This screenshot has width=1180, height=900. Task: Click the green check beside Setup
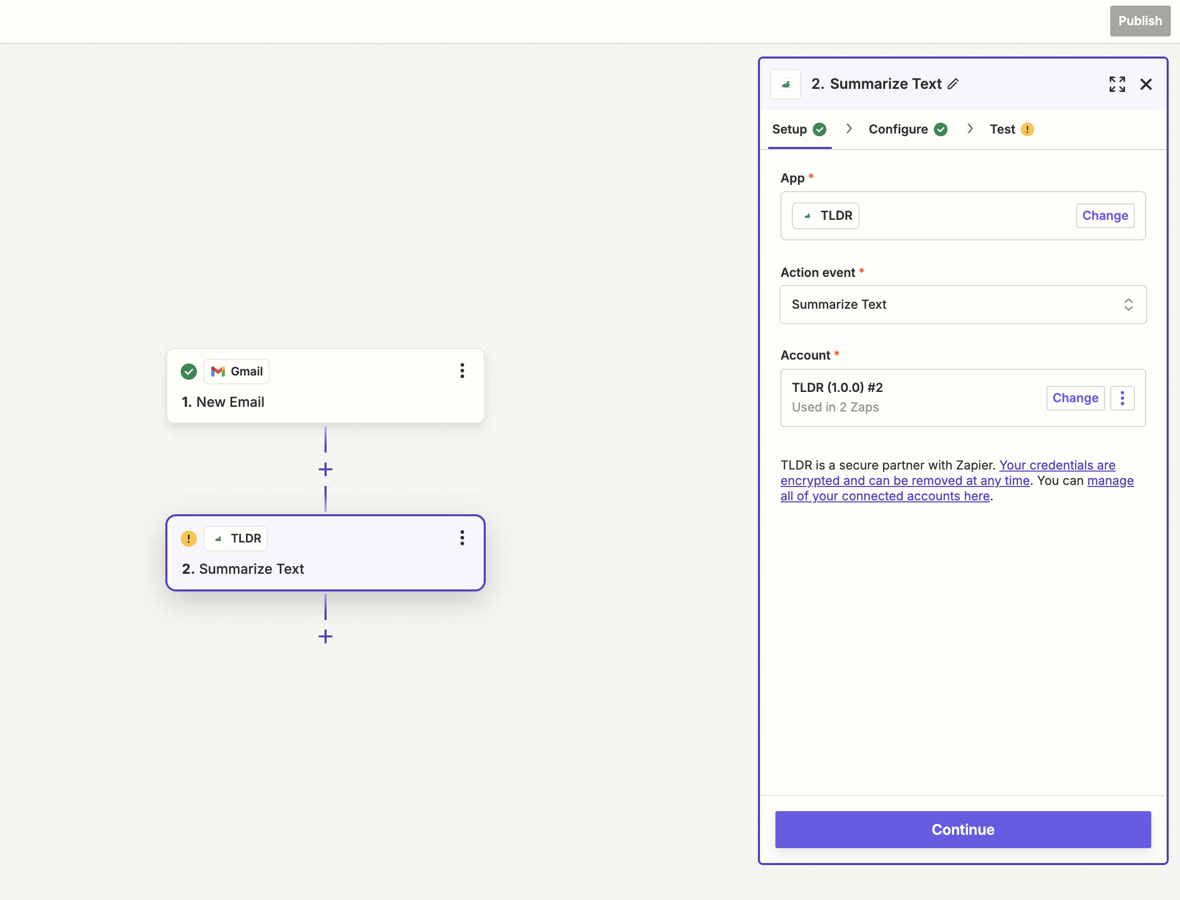coord(819,129)
